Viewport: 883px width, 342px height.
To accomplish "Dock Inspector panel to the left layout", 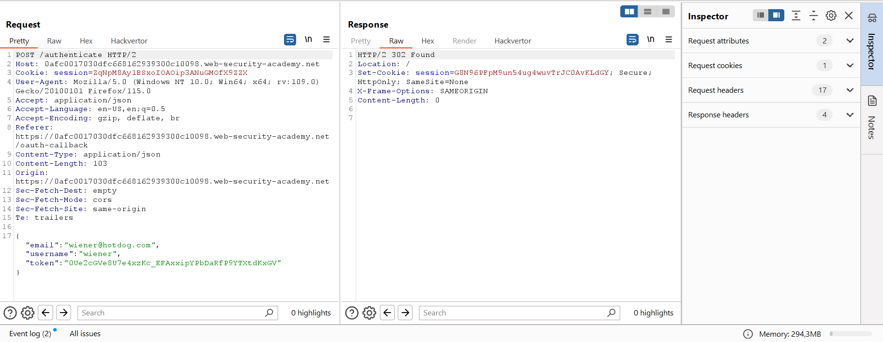I will point(761,15).
